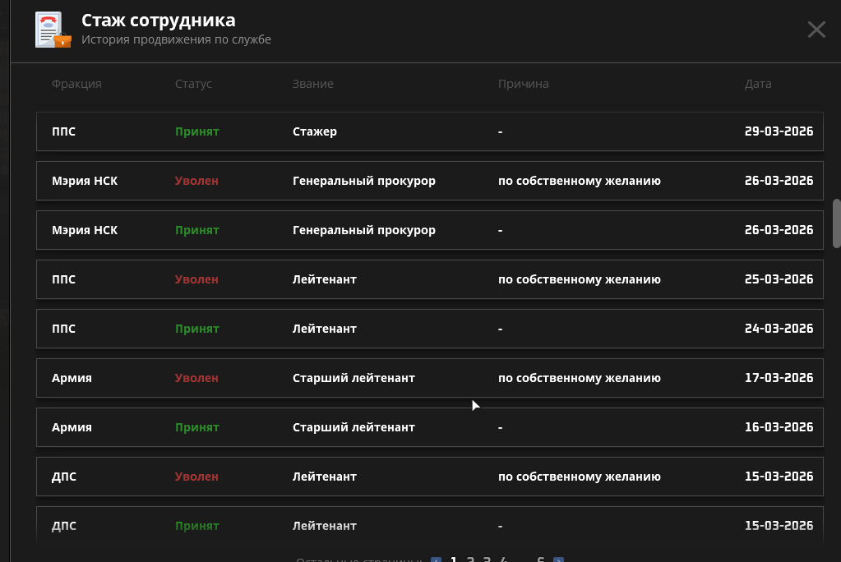Click the Дата column header

pyautogui.click(x=758, y=84)
